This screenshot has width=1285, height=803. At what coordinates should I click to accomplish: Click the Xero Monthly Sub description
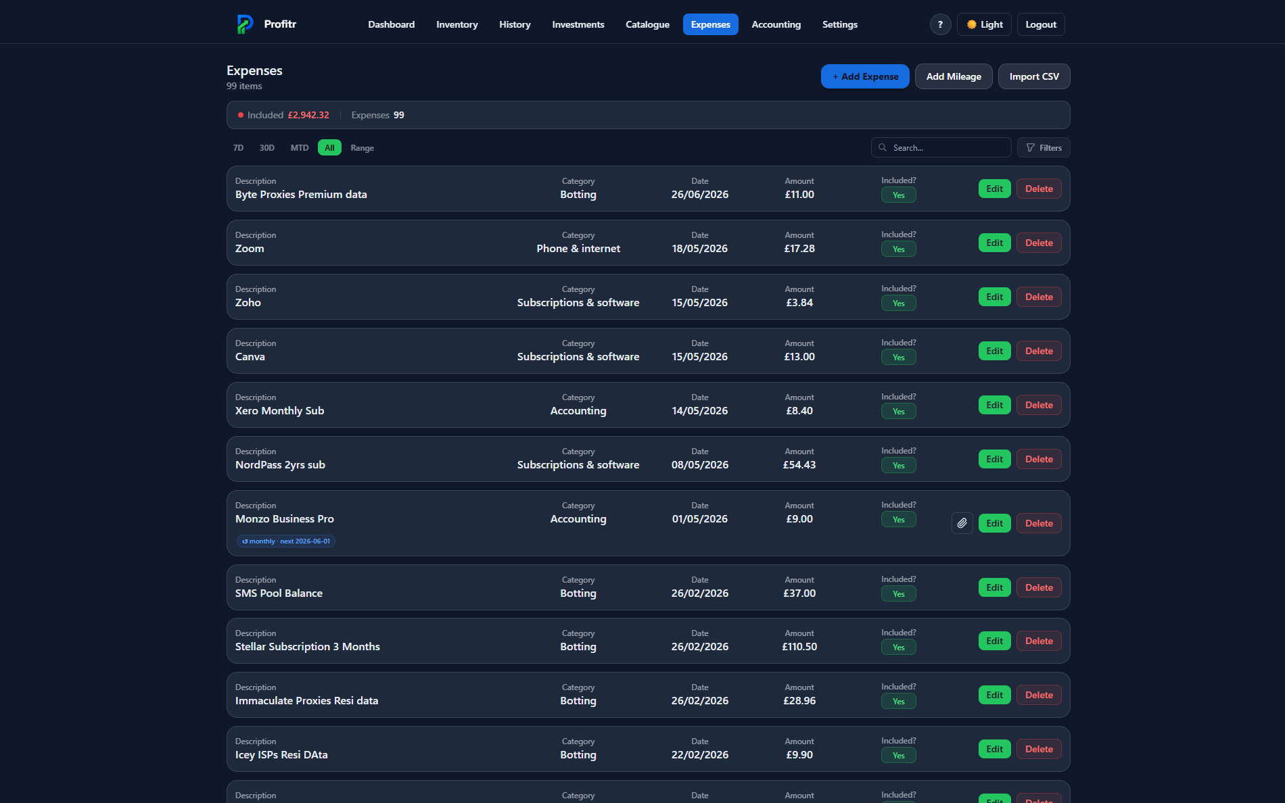coord(279,411)
